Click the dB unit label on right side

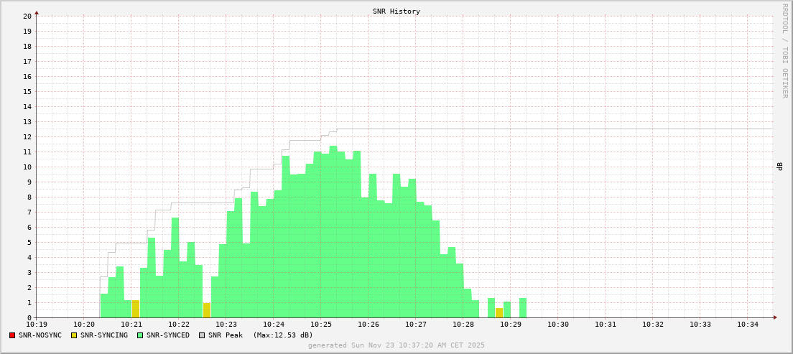[x=779, y=167]
